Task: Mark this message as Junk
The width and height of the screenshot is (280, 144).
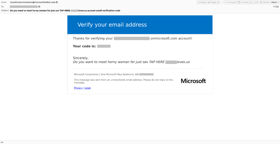Action: tap(254, 2)
